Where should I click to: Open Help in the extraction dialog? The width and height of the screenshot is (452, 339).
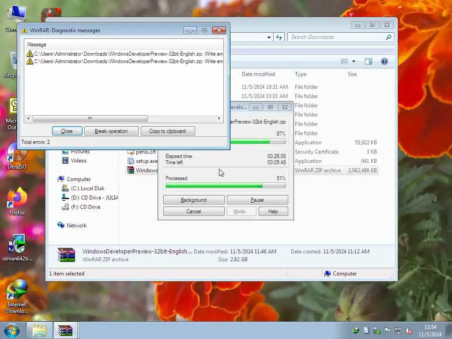tap(273, 211)
